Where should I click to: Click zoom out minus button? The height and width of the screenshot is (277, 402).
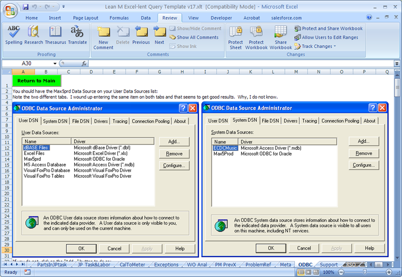(x=341, y=272)
